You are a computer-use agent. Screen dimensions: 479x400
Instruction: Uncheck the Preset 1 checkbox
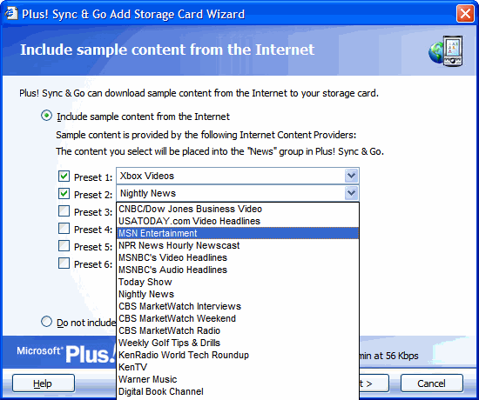tap(64, 176)
